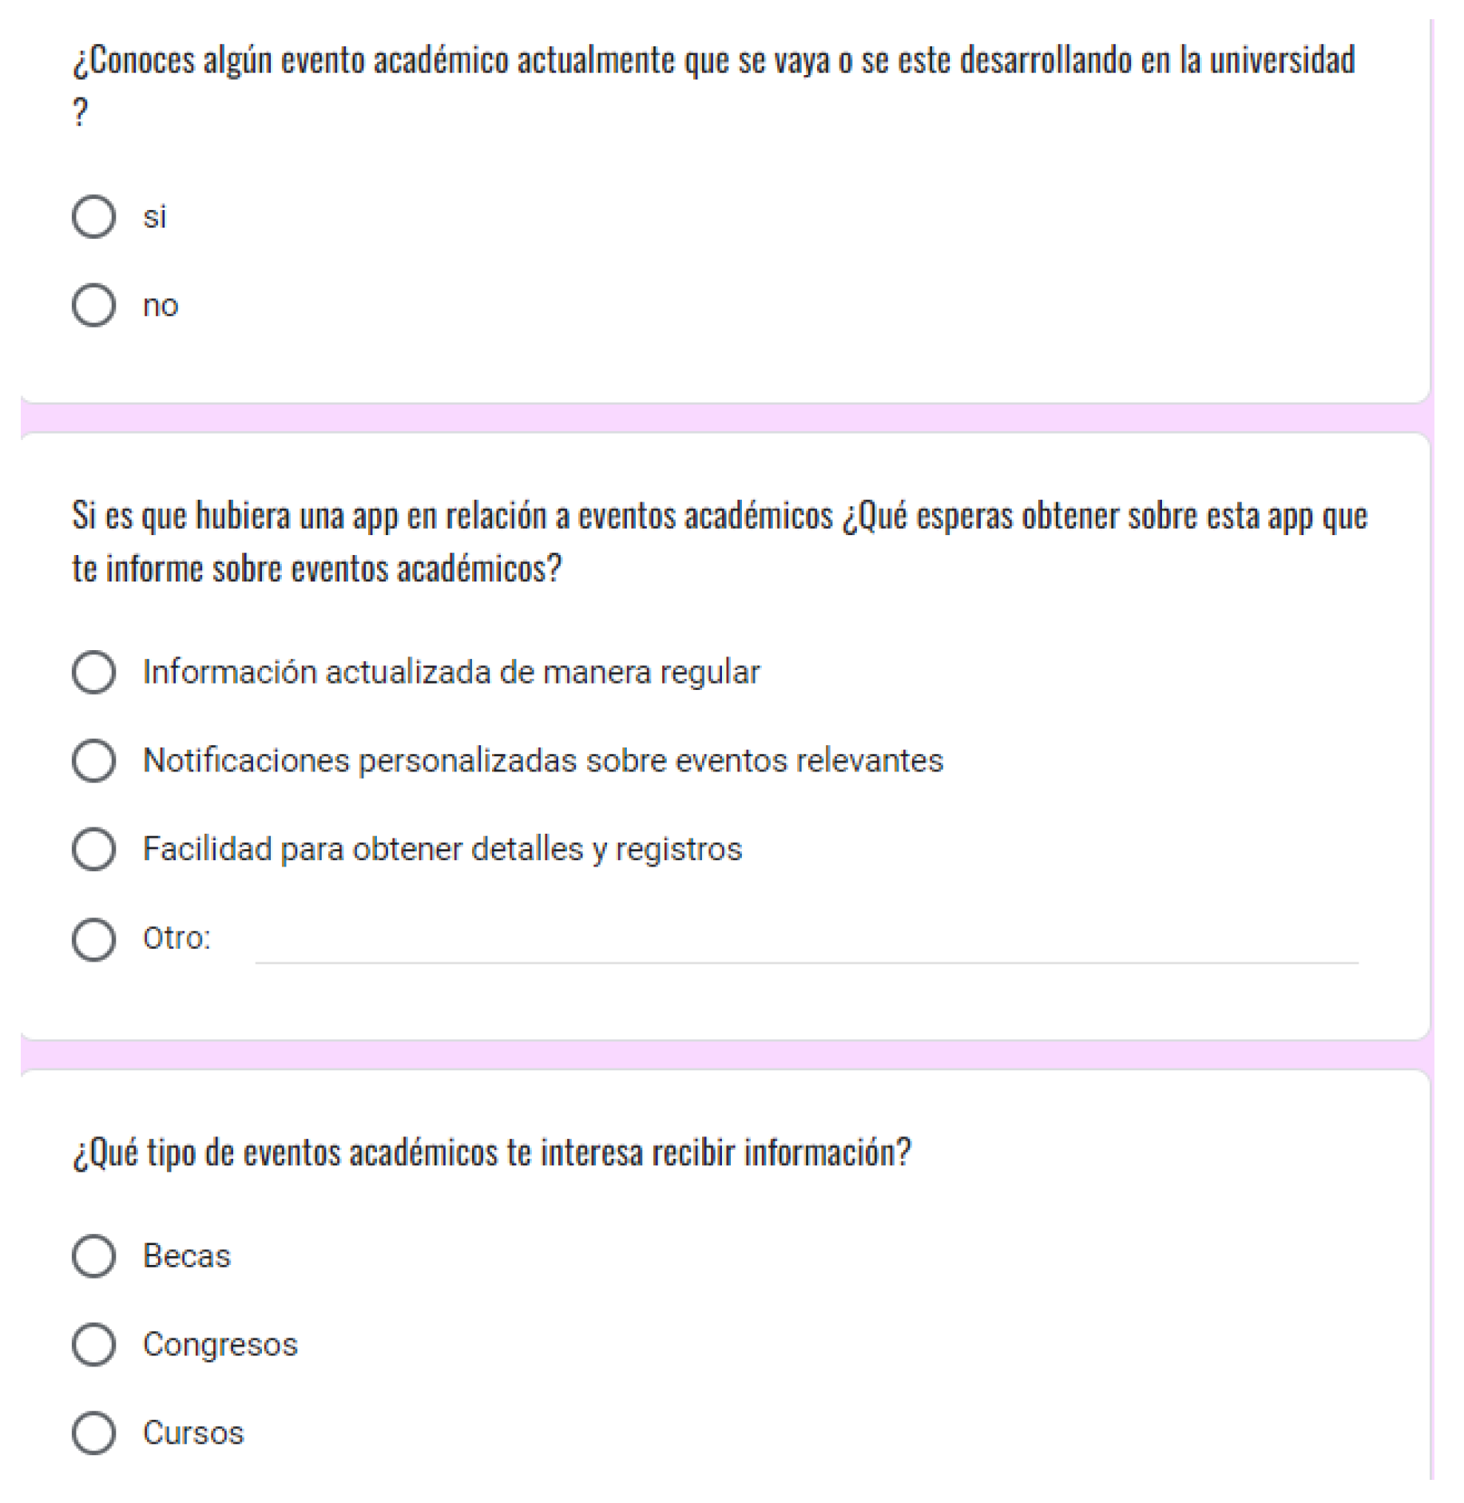1464x1503 pixels.
Task: Click the '¿Conoces algún evento académico' question title
Action: coord(712,61)
